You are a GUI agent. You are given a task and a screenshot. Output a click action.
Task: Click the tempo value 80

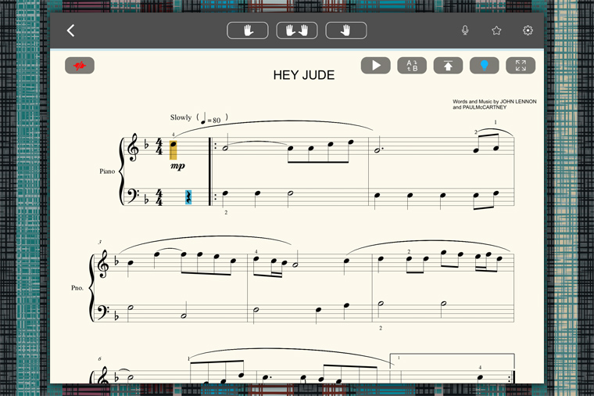pos(216,121)
